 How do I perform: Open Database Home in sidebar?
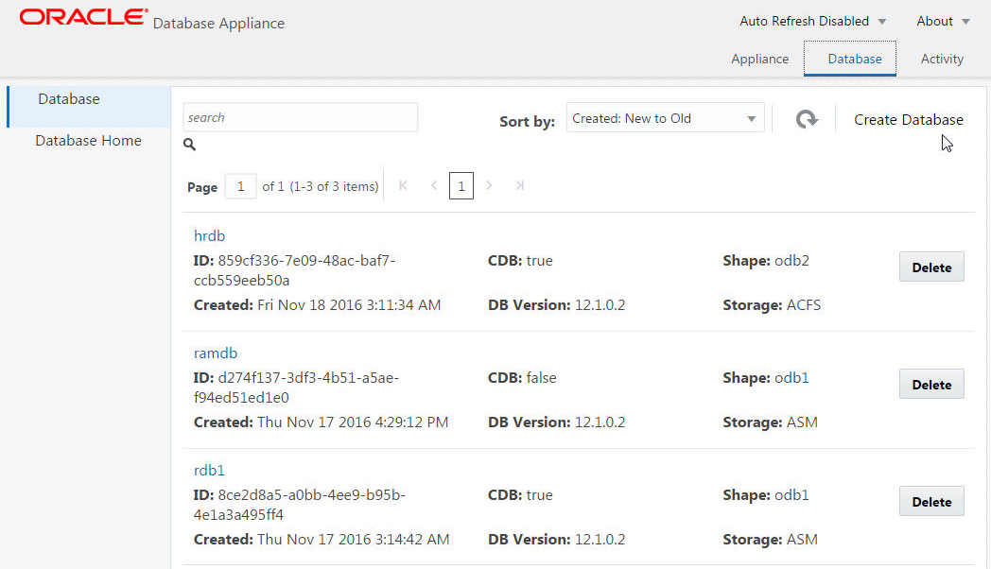(x=88, y=141)
